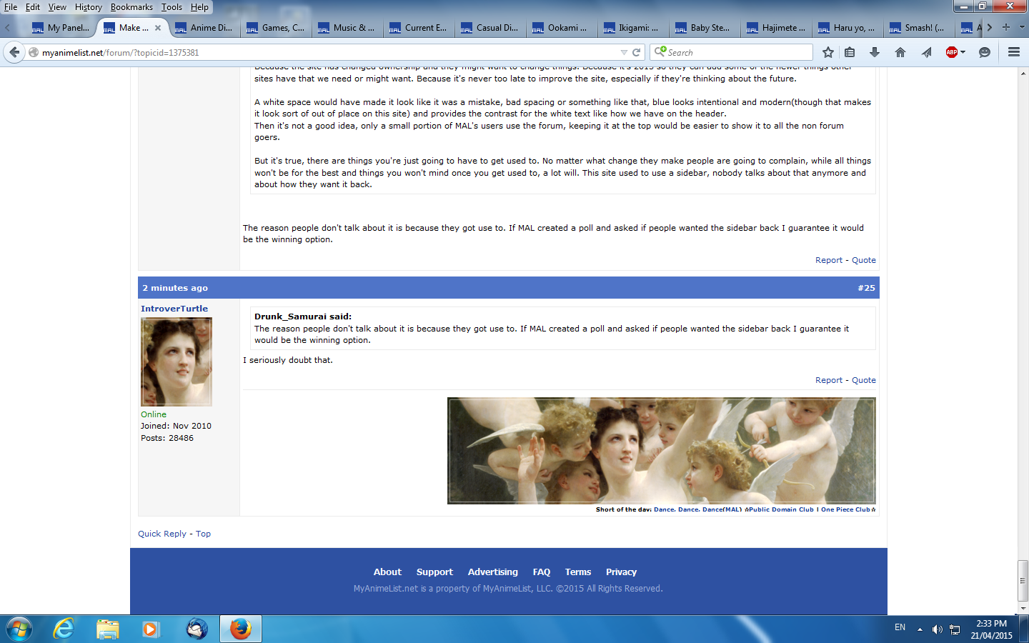
Task: Click the Adblock Plus ABP icon
Action: coord(951,52)
